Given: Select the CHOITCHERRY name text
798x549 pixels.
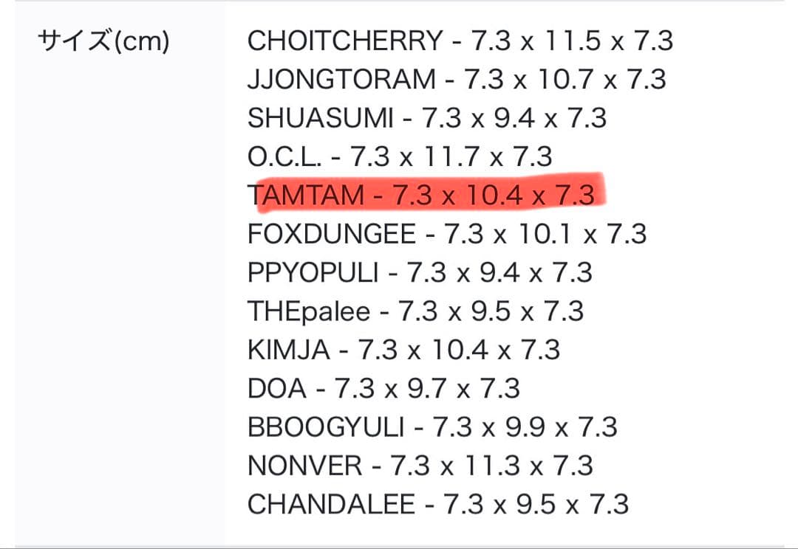Looking at the screenshot, I should click(345, 41).
